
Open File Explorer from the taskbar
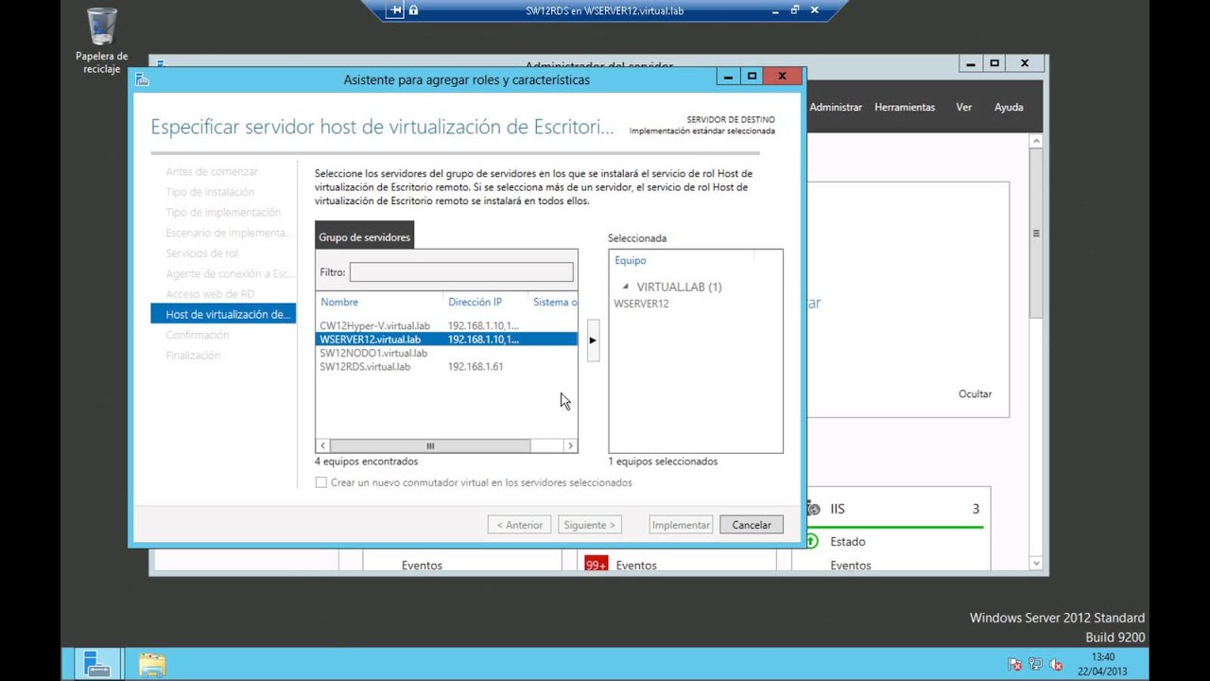point(152,665)
